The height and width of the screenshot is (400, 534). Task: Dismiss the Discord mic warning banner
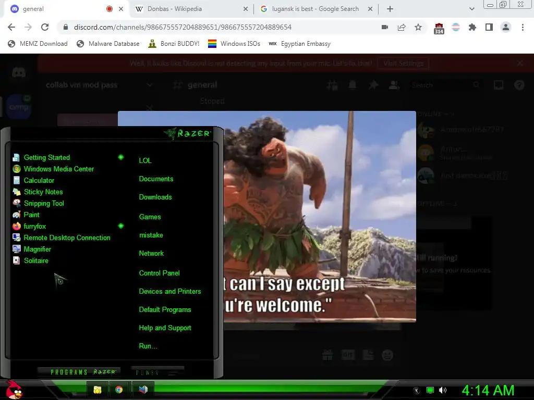[520, 63]
